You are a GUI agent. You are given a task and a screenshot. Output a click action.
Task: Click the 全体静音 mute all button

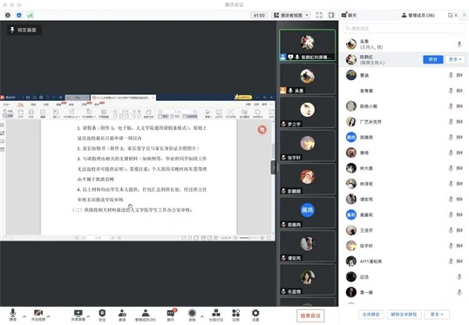(x=370, y=315)
